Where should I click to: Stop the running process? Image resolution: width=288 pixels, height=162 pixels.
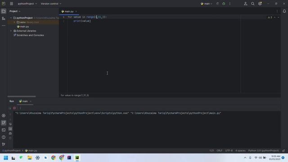tap(14, 108)
